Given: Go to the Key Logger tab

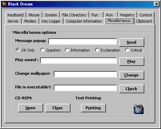Looking at the screenshot, I should [x=51, y=21].
